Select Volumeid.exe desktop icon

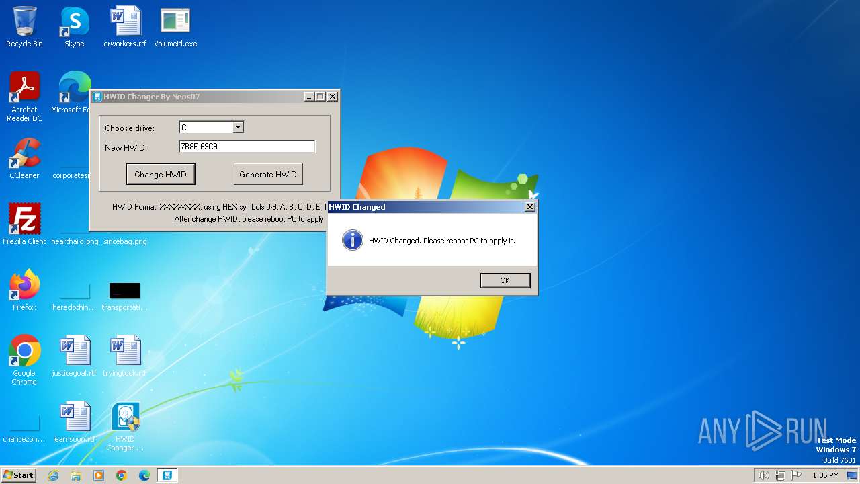coord(175,27)
